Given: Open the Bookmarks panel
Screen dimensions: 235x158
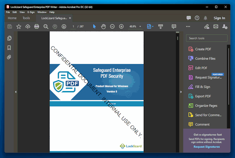Looking at the screenshot, I should (x=9, y=48).
